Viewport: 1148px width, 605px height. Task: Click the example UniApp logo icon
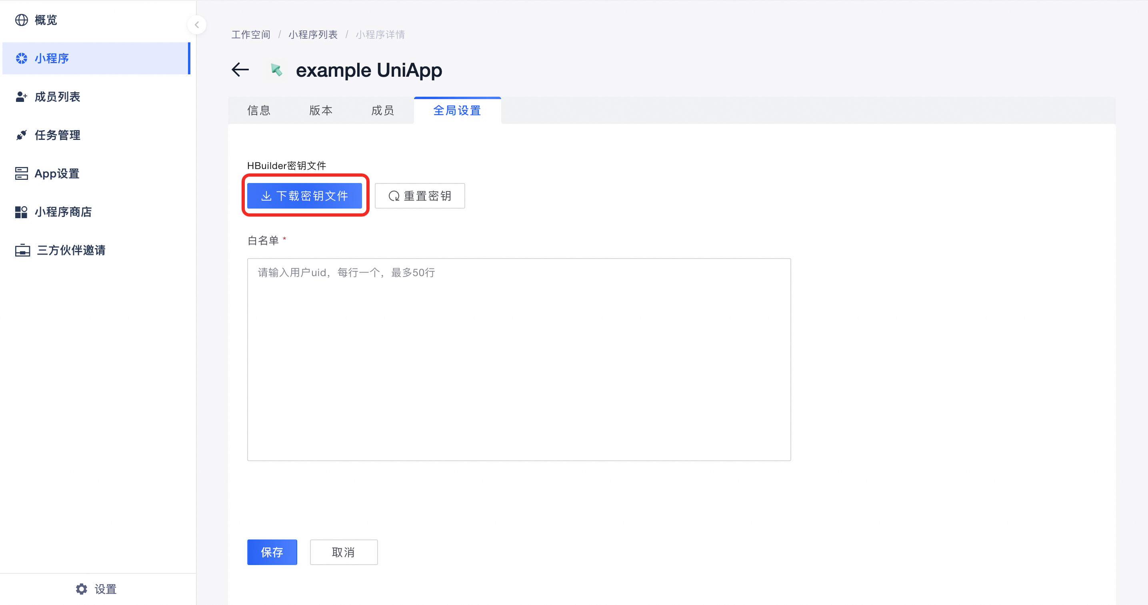[x=276, y=70]
